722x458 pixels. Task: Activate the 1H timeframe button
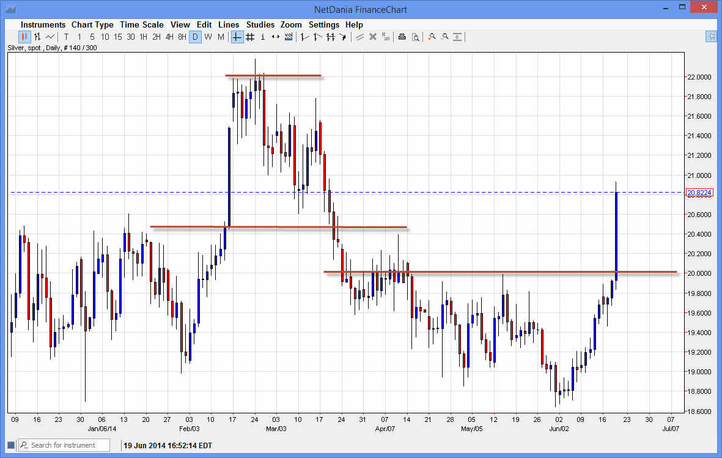pyautogui.click(x=143, y=37)
